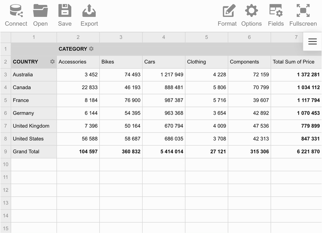Select the Germany row label

[x=23, y=113]
